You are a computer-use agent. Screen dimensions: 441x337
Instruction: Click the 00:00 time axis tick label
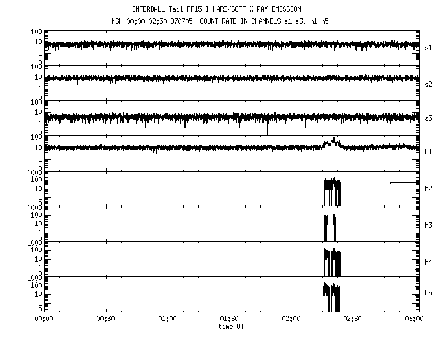(43, 319)
